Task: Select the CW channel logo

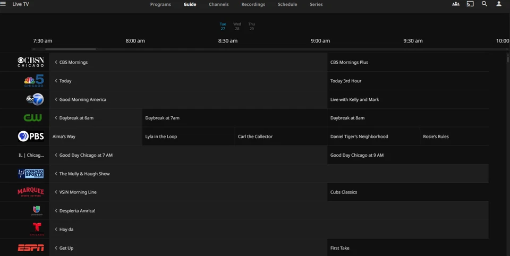Action: pos(32,118)
